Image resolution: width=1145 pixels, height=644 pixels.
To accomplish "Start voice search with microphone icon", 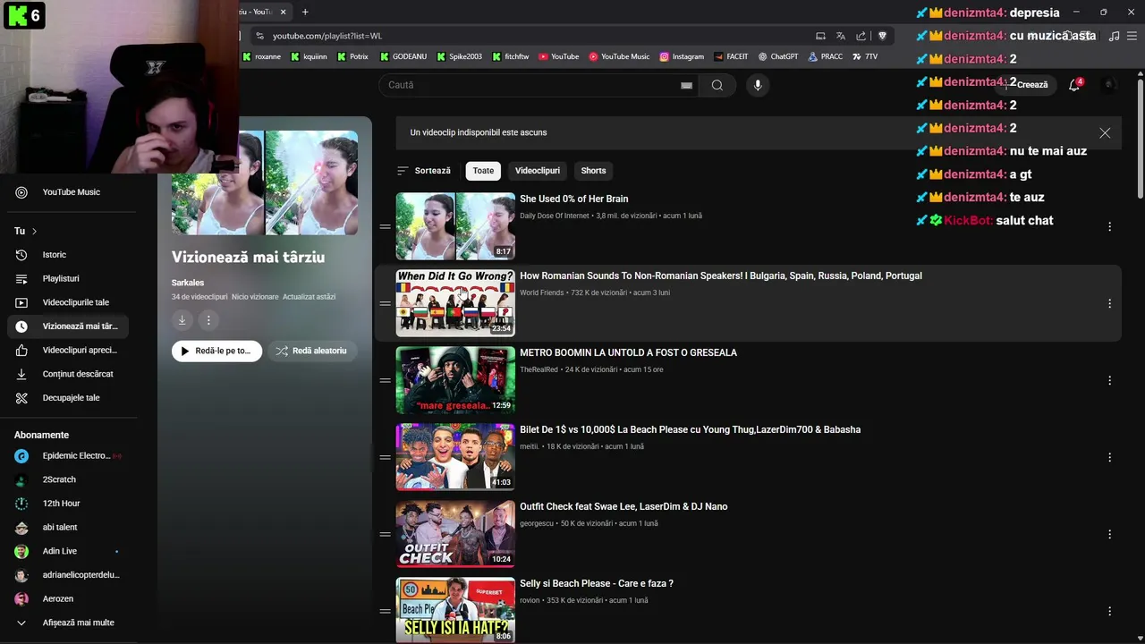I will [758, 85].
